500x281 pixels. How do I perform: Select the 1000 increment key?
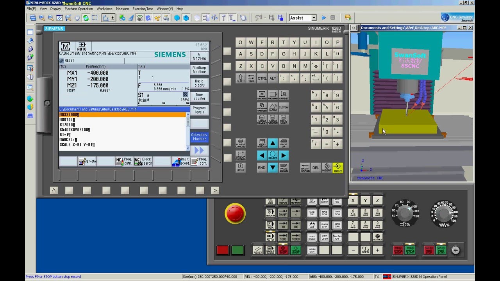click(283, 237)
